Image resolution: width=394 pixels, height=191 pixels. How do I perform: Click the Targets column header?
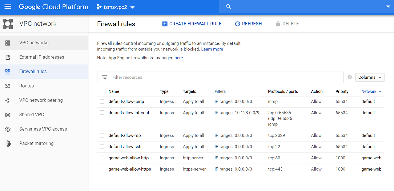coord(189,91)
